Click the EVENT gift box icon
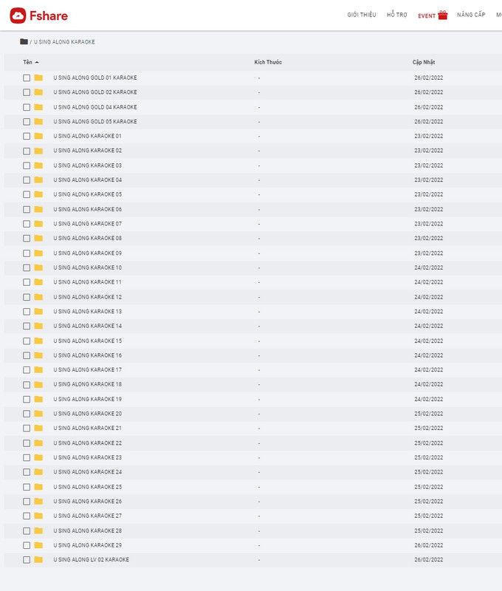The image size is (502, 591). coord(443,15)
